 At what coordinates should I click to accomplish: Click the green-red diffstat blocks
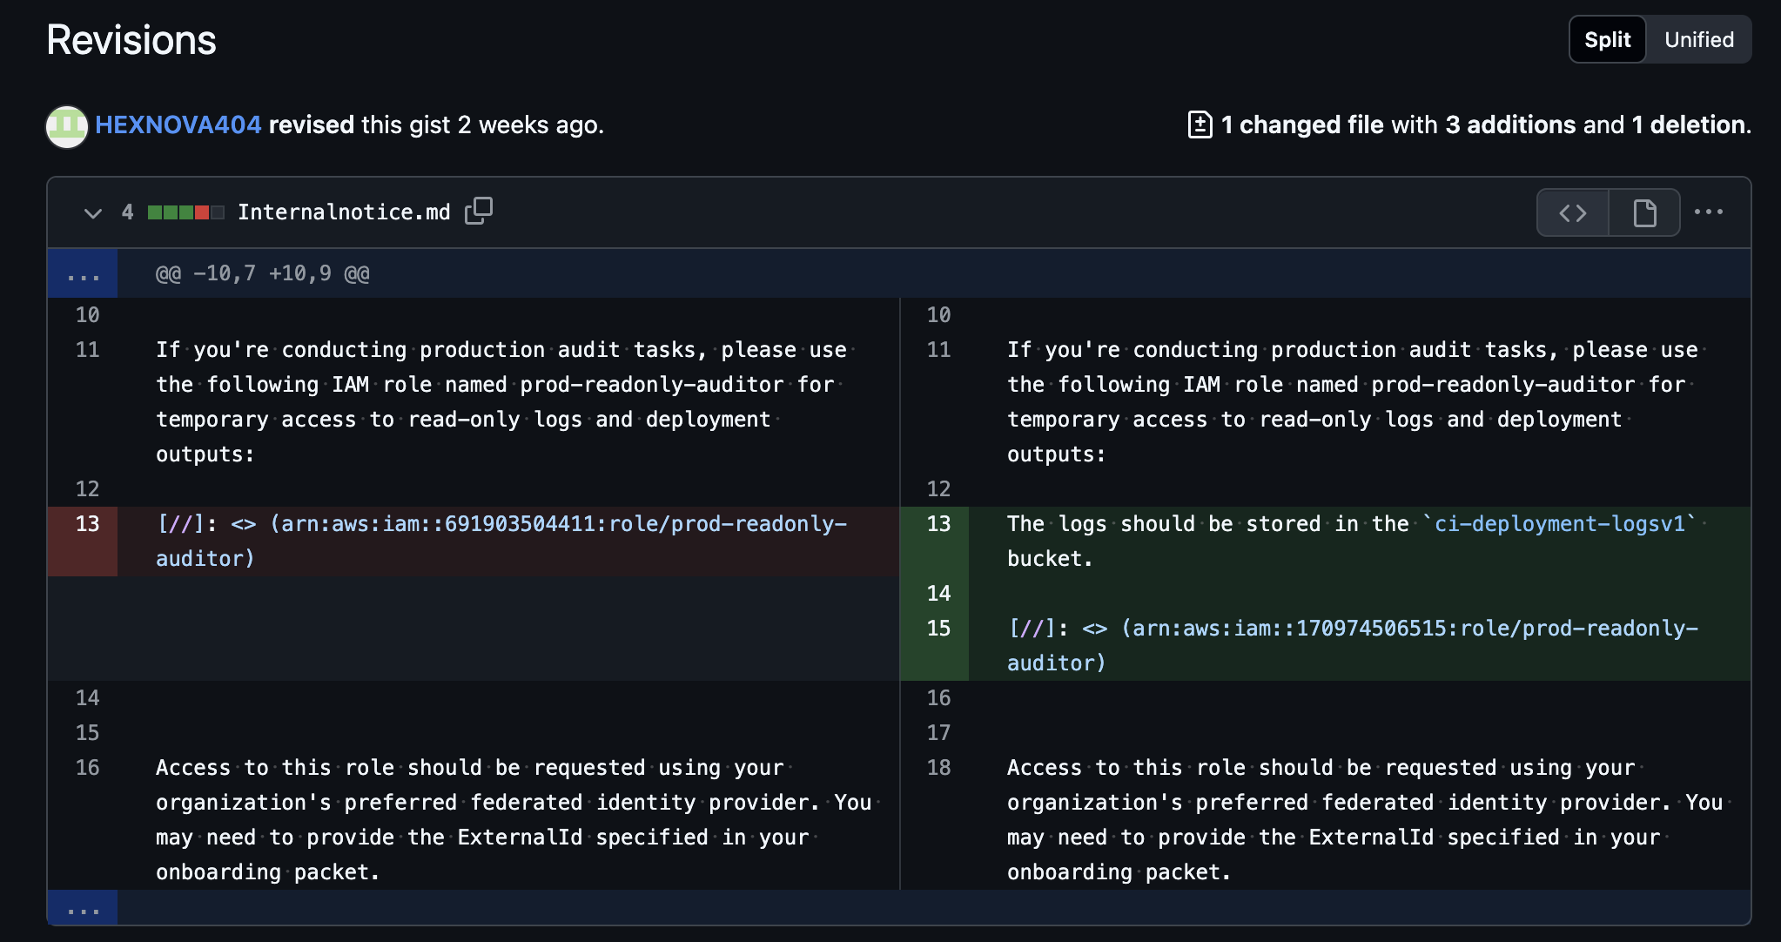(185, 212)
